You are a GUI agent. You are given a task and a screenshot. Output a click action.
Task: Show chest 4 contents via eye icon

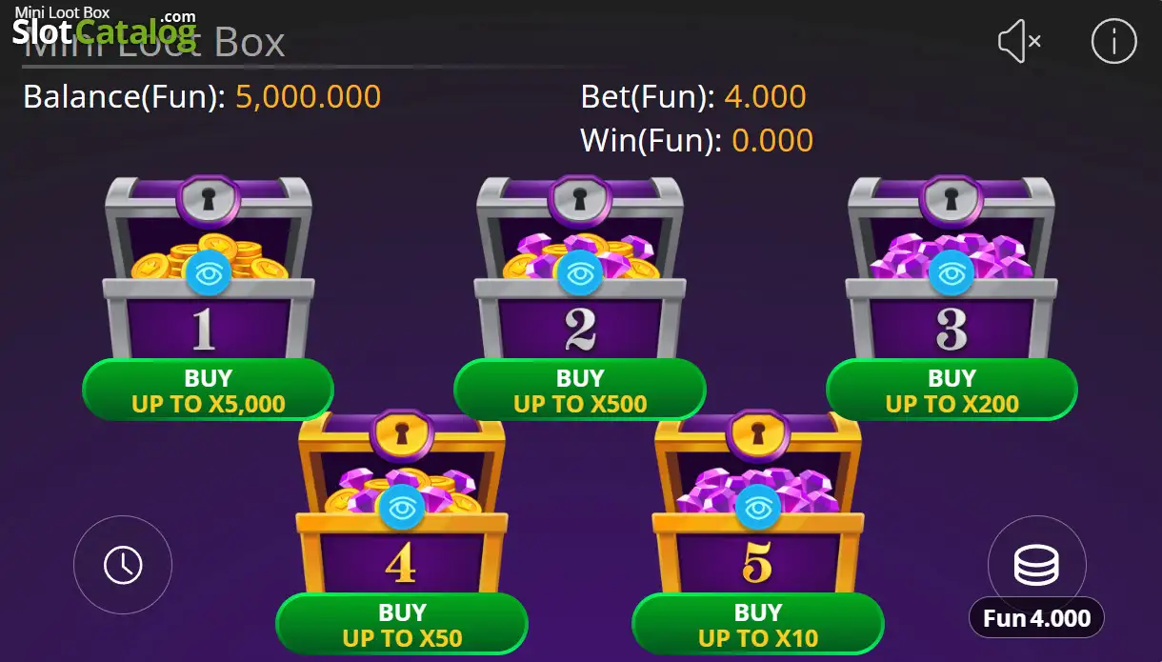click(400, 508)
